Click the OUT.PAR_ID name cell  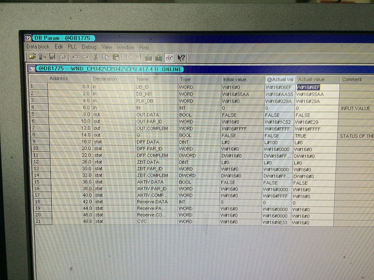click(x=156, y=121)
